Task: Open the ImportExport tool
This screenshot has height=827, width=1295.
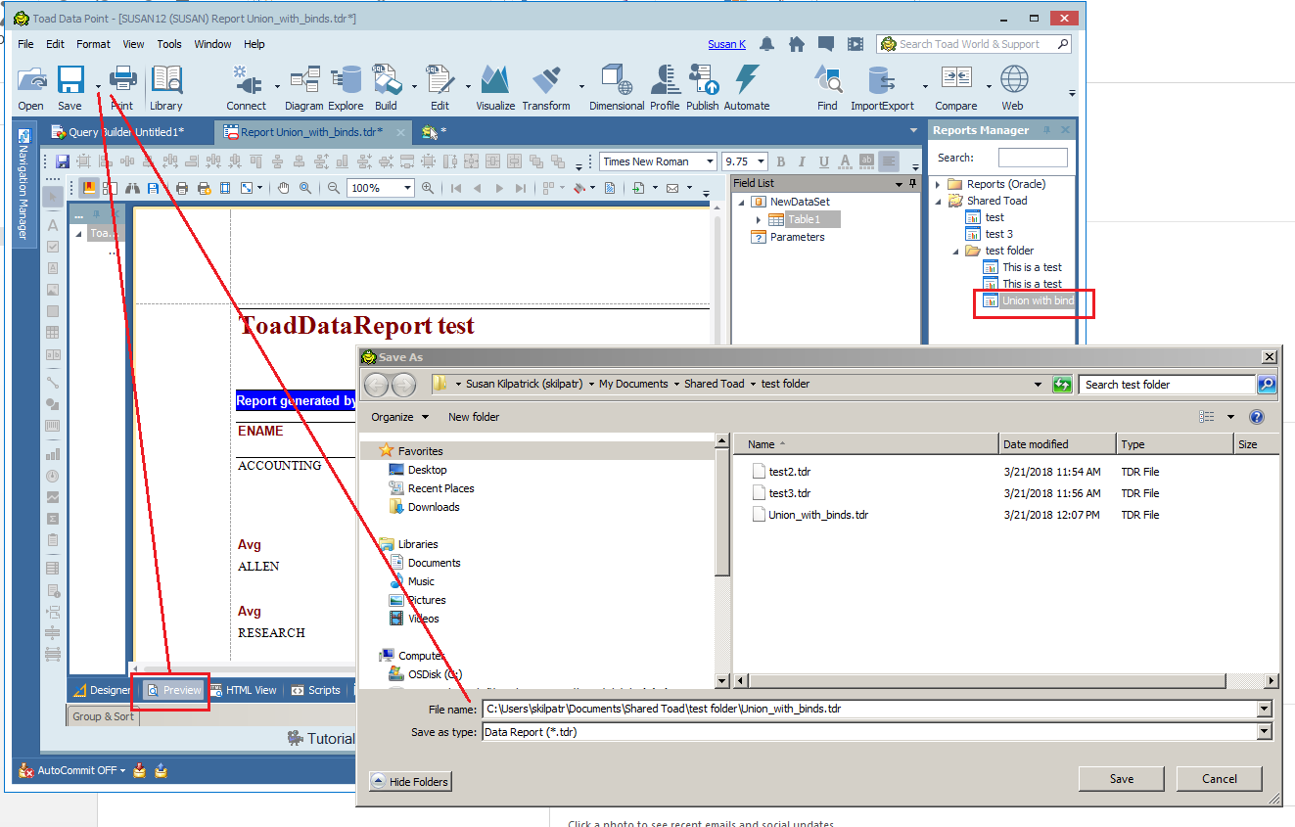Action: [882, 88]
